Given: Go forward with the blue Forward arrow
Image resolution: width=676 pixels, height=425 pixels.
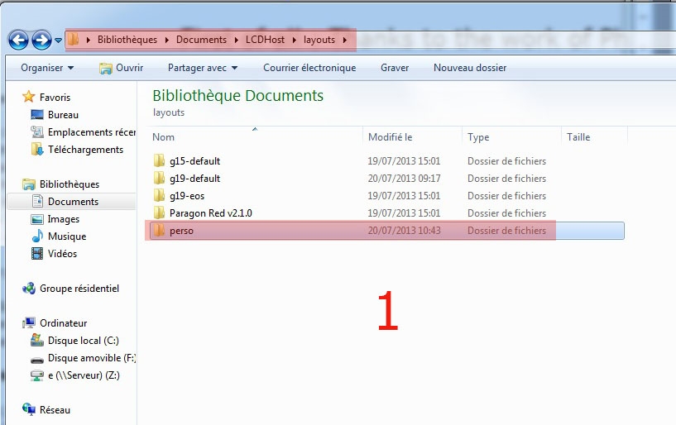Looking at the screenshot, I should coord(42,40).
